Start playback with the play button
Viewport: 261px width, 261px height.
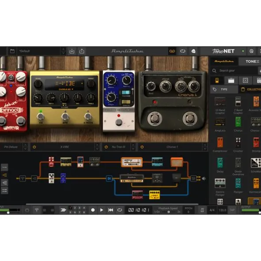[101, 210]
